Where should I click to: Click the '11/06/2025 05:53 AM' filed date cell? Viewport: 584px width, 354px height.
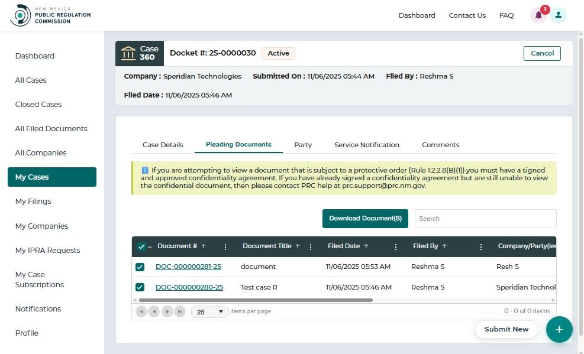pos(358,267)
